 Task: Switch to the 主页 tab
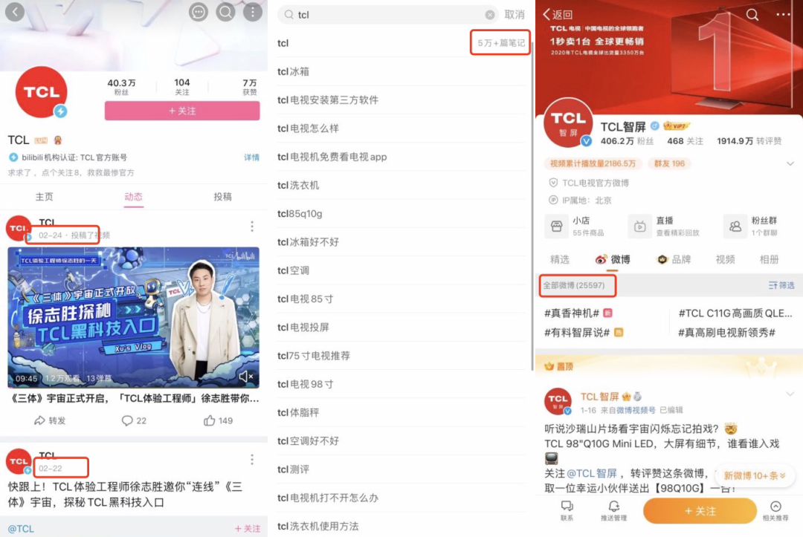click(x=44, y=197)
